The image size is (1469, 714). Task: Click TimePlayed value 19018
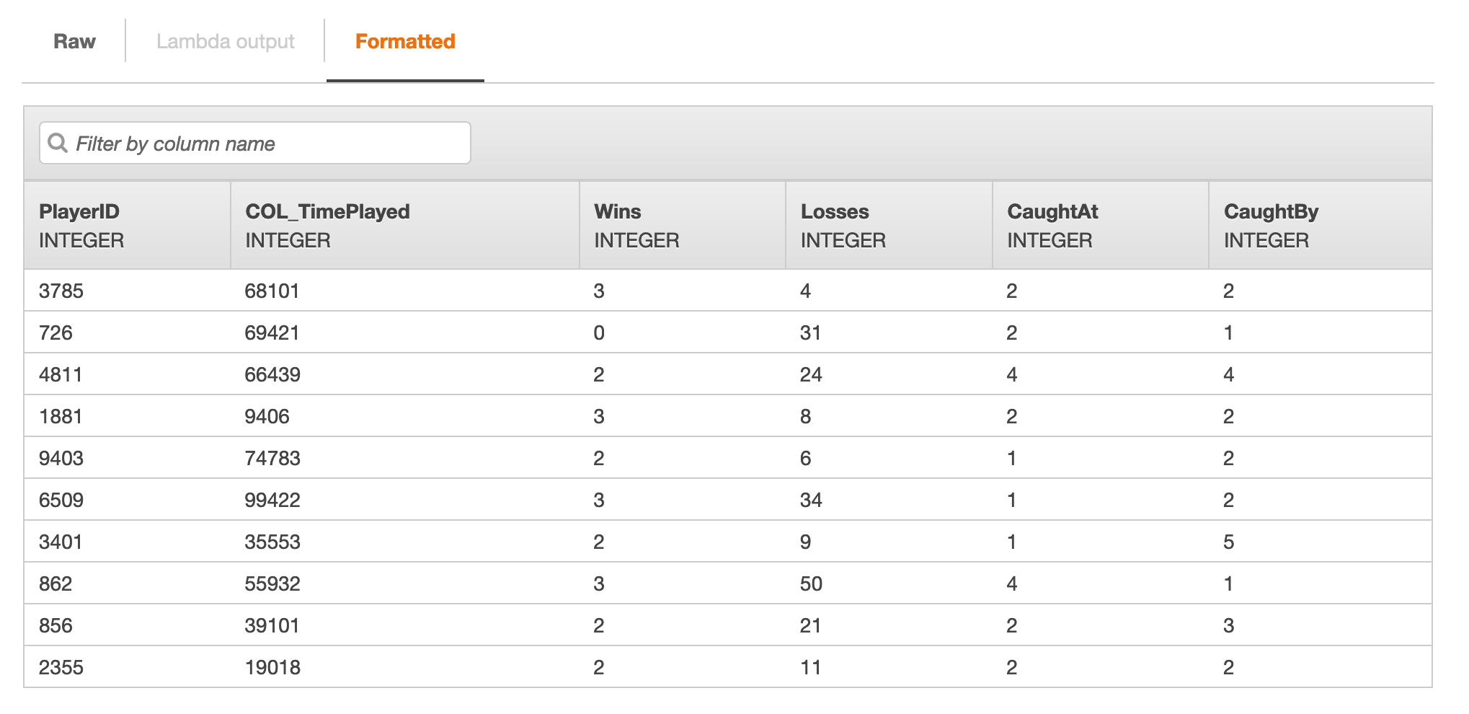(x=272, y=668)
